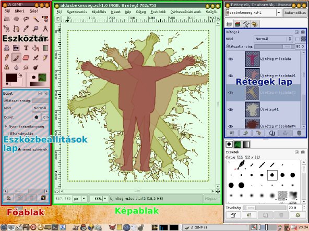Image resolution: width=309 pixels, height=231 pixels.
Task: Click the Automatikus button
Action: [x=295, y=13]
